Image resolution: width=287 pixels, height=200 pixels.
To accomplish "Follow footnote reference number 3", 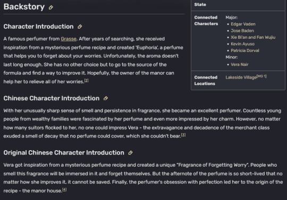I will pos(183,135).
